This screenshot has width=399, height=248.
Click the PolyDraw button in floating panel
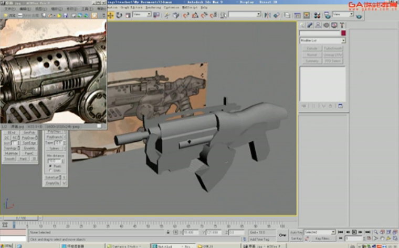[x=29, y=138]
